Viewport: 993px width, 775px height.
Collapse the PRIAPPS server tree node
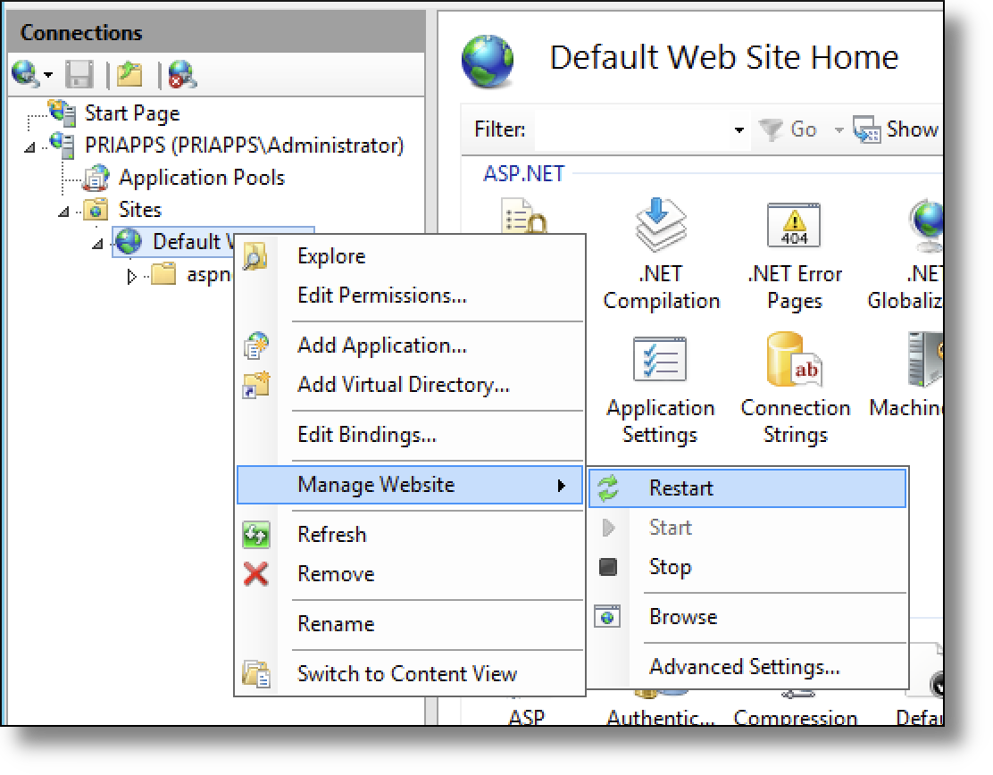click(x=29, y=148)
